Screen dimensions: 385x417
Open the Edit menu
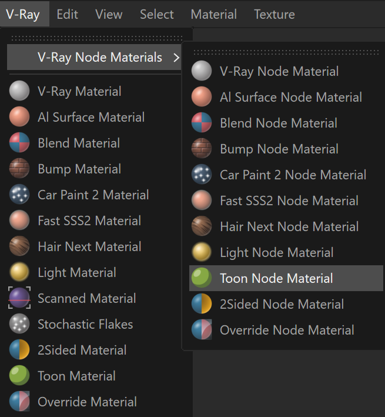point(67,14)
